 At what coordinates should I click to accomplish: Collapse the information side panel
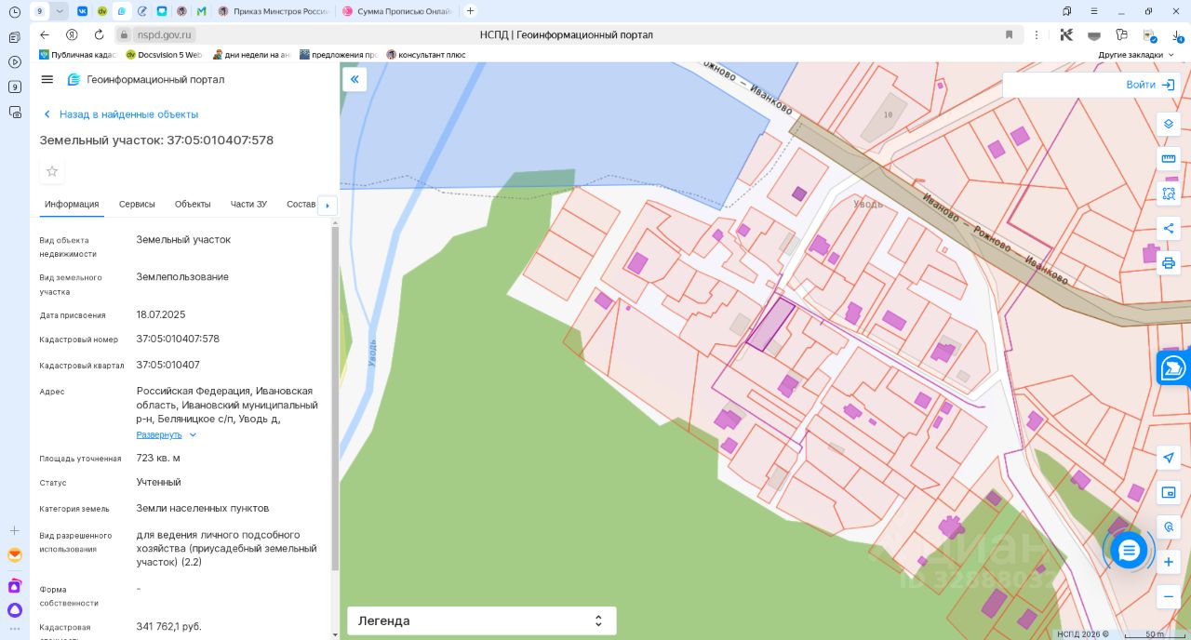[x=355, y=80]
